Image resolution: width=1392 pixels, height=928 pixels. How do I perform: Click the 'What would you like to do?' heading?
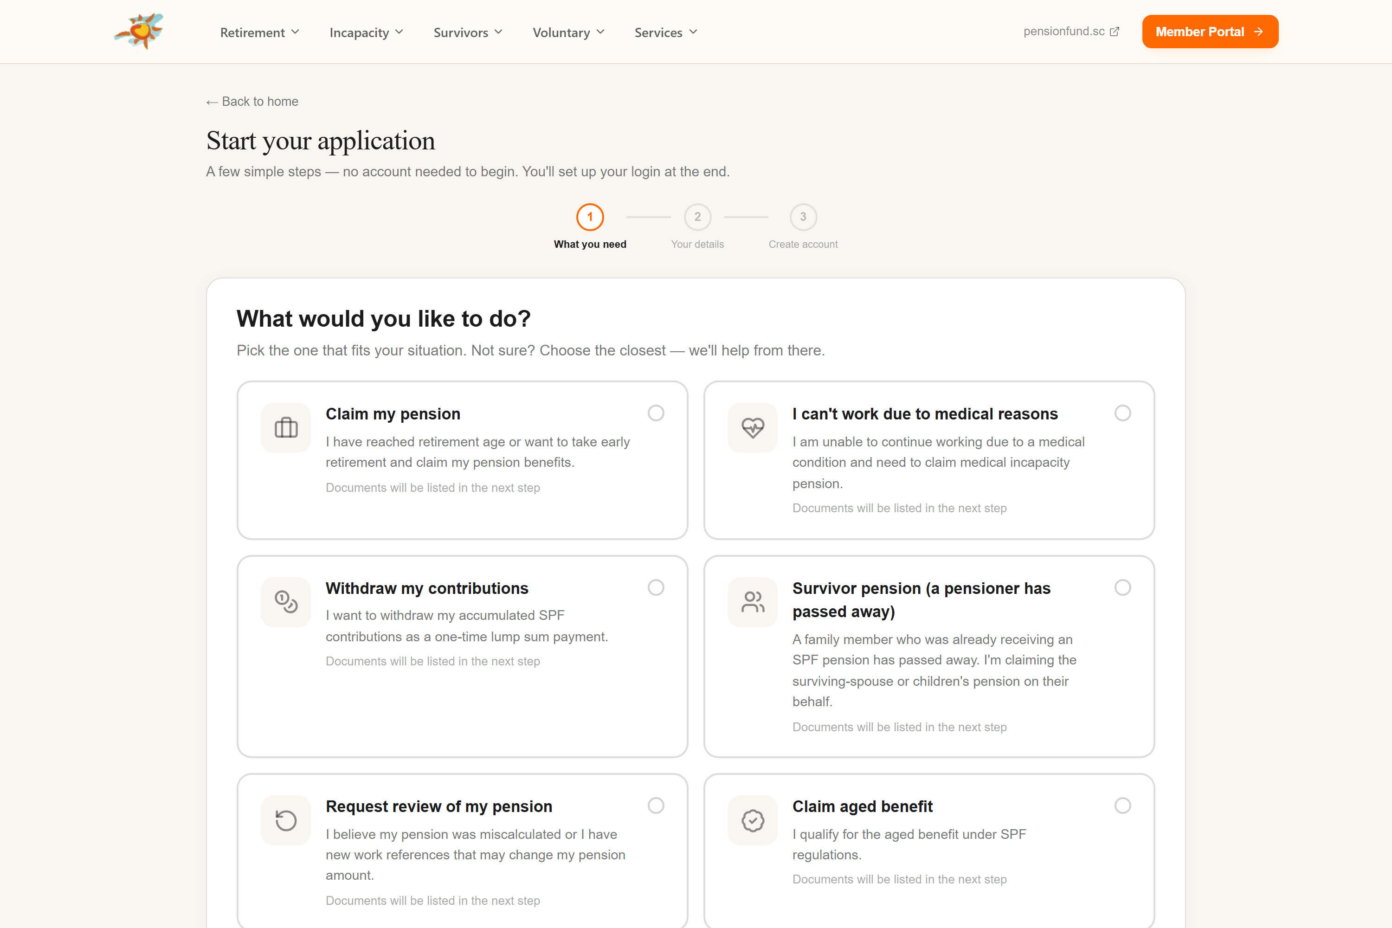pos(384,319)
